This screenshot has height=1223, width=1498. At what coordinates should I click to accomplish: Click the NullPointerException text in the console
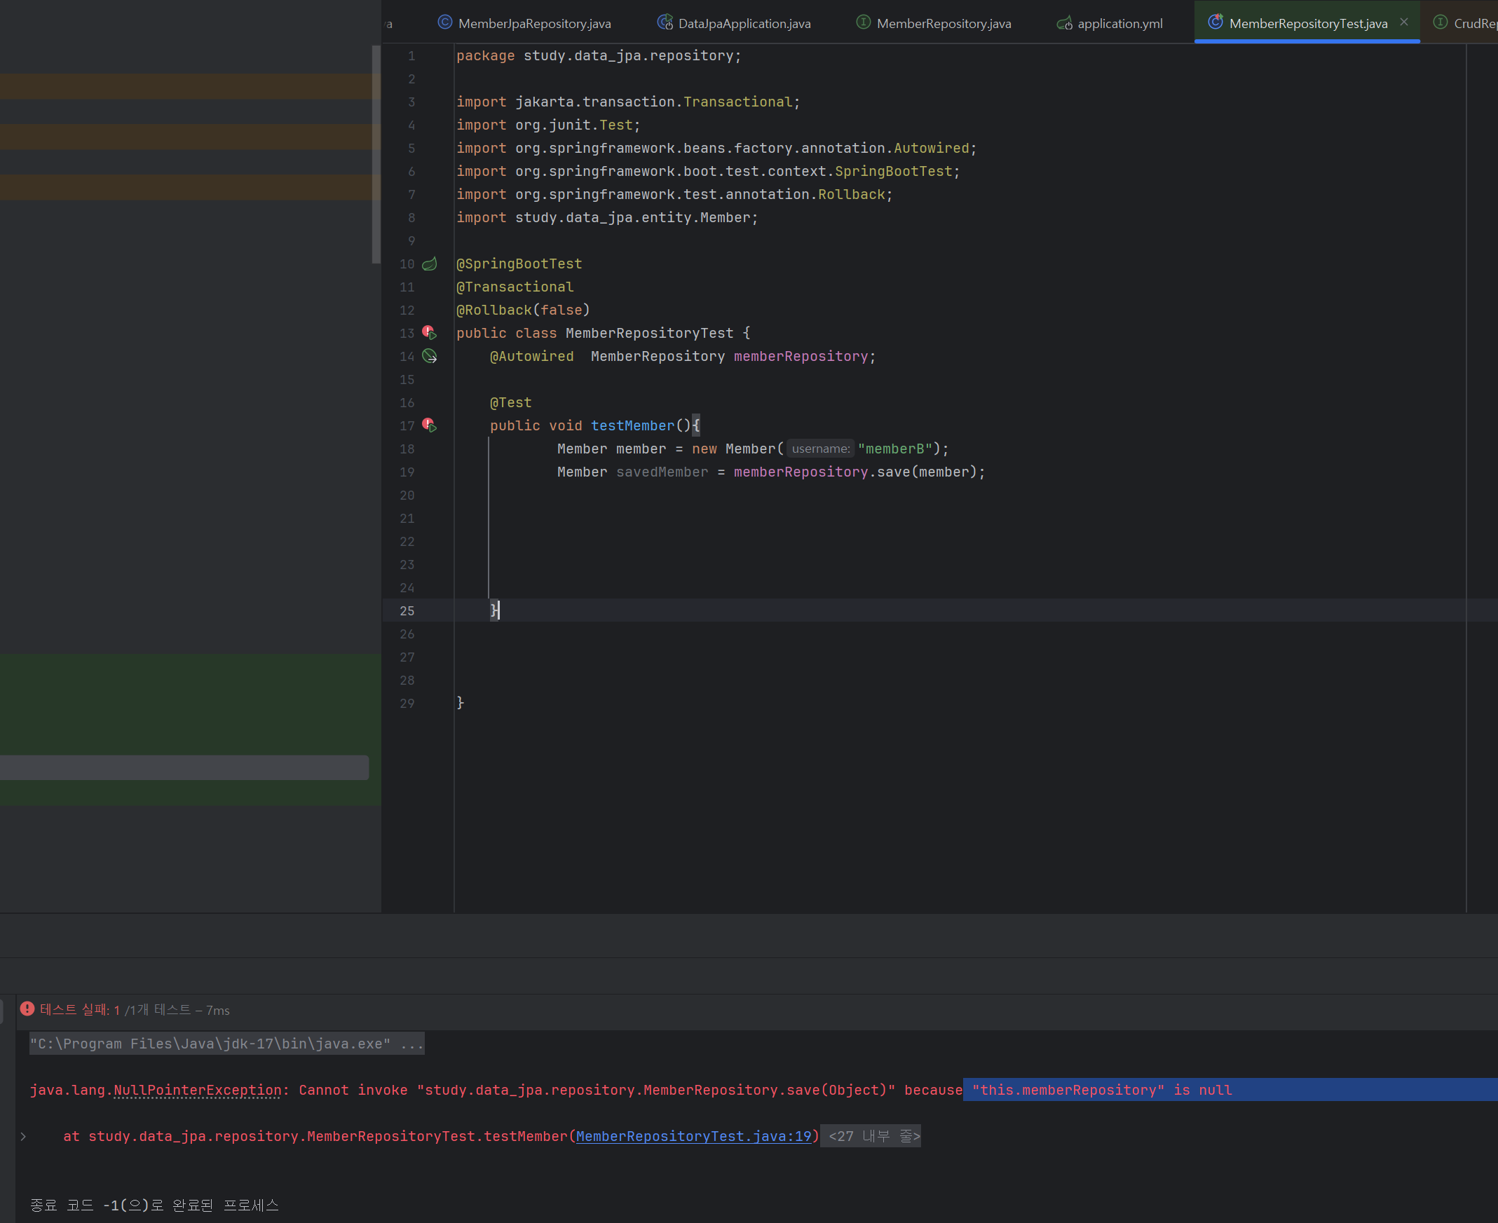(197, 1090)
